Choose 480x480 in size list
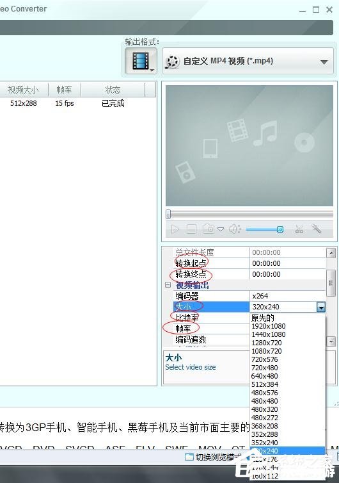Viewport: 339px width, 483px height. 288,401
